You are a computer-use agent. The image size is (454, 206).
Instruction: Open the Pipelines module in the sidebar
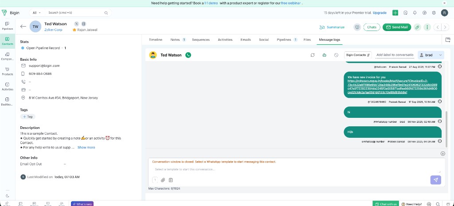8,26
